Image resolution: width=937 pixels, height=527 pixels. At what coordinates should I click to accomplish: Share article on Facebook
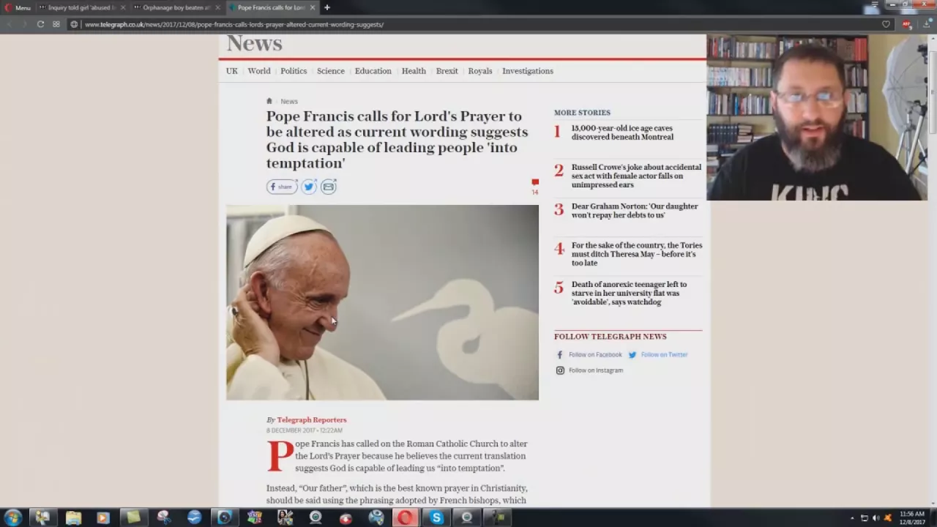pyautogui.click(x=282, y=187)
